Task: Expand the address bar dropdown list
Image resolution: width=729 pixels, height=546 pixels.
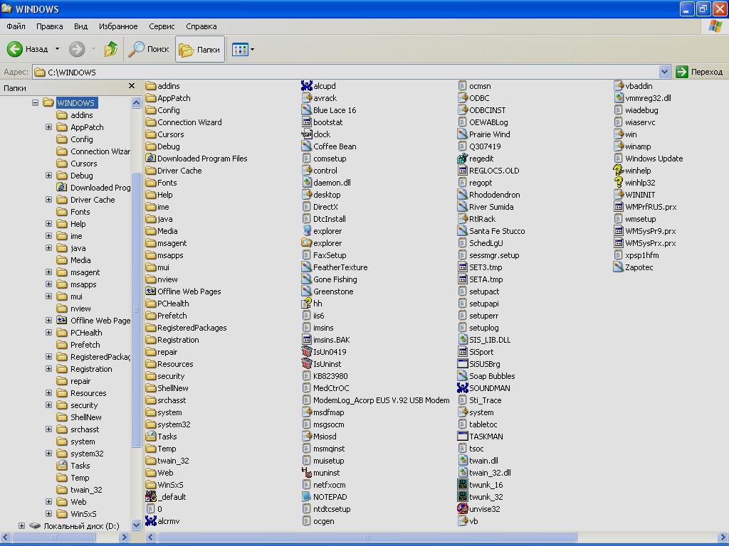Action: [664, 72]
